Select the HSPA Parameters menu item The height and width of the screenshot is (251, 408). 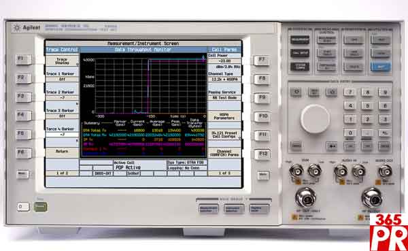[224, 116]
